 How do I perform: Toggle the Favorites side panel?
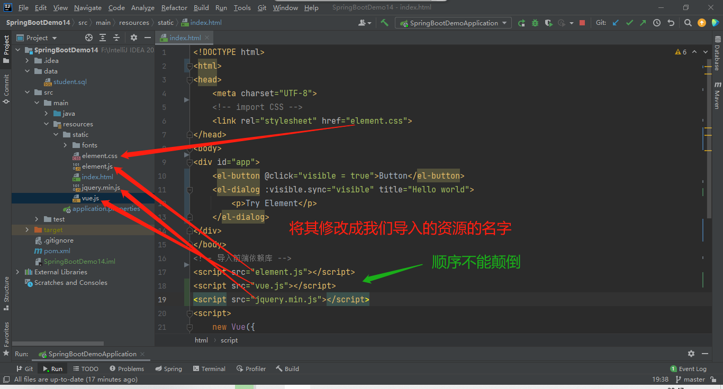(x=6, y=338)
